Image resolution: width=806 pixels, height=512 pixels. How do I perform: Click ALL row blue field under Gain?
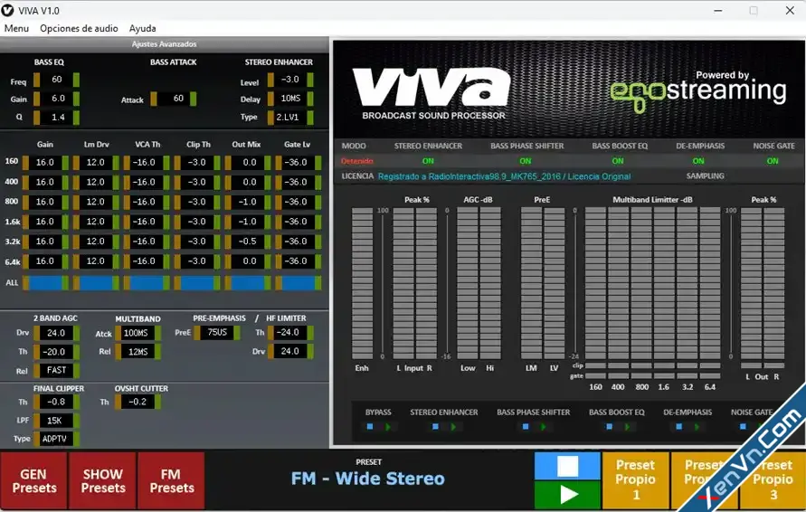(45, 283)
